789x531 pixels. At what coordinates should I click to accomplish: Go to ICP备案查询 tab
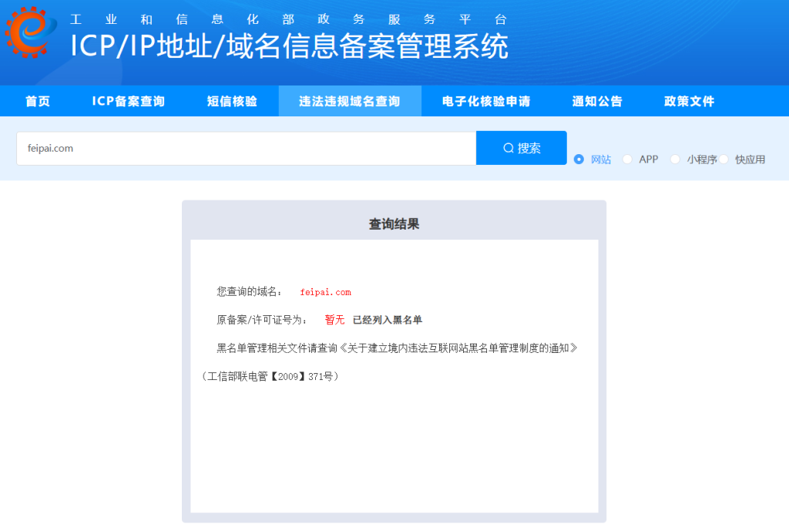coord(129,101)
